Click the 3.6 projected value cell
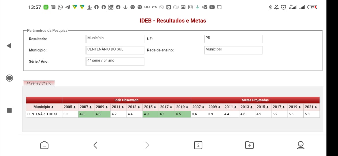The height and width of the screenshot is (156, 338). [199, 114]
